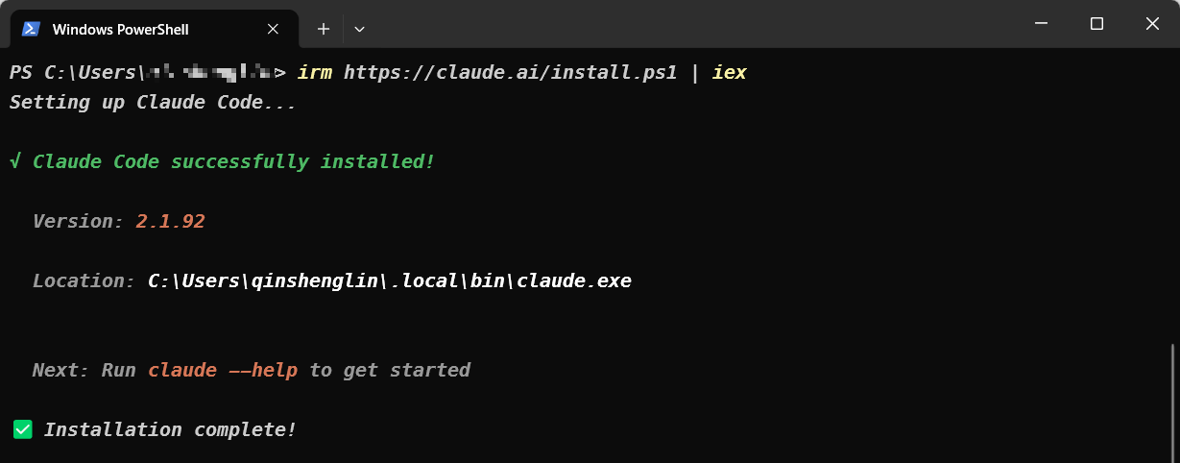The height and width of the screenshot is (463, 1180).
Task: Click the Installation complete! text
Action: coord(171,429)
